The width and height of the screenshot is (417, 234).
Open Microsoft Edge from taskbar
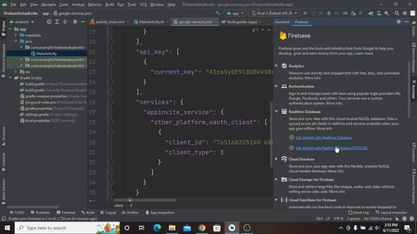pos(157,228)
